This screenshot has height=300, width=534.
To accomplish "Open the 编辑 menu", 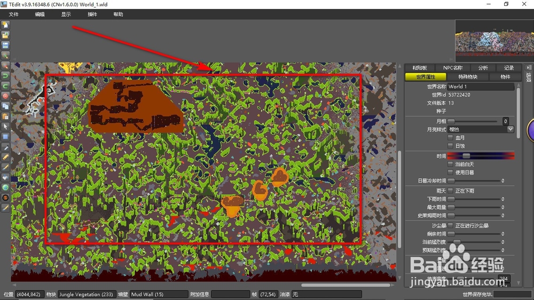I will pyautogui.click(x=40, y=14).
